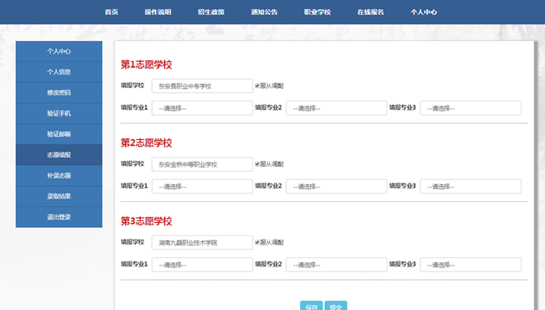Screen dimensions: 545x310
Task: Open 填报专业3 dropdown under 第3志愿学校
Action: 470,265
